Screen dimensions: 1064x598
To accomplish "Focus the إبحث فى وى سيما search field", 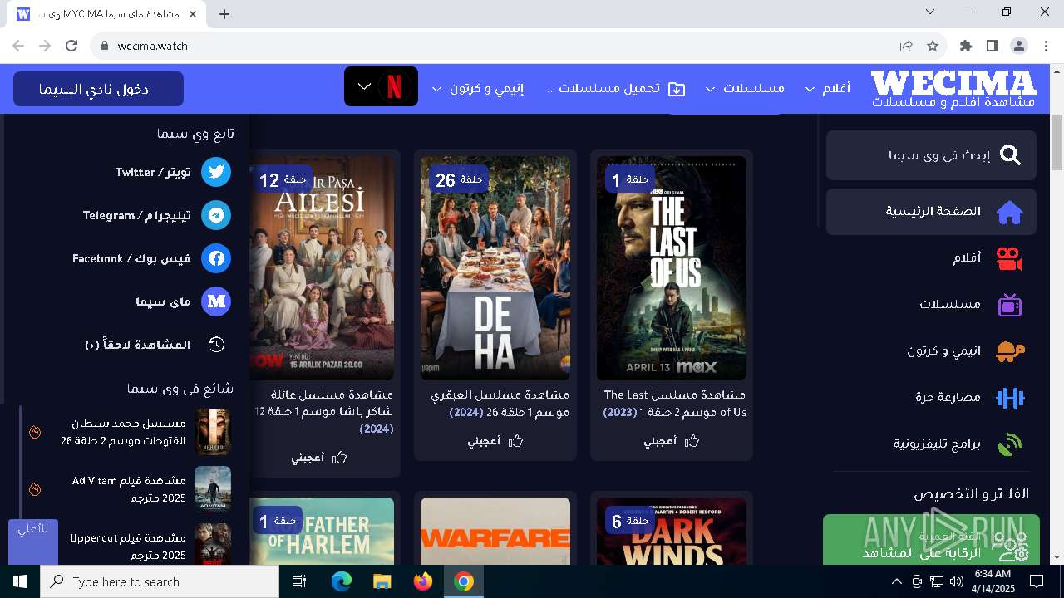I will tap(931, 155).
